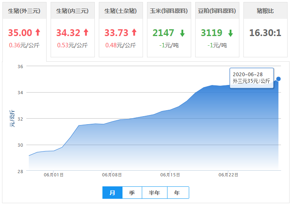
Task: Open the 猪粮比 tab
Action: click(x=265, y=11)
